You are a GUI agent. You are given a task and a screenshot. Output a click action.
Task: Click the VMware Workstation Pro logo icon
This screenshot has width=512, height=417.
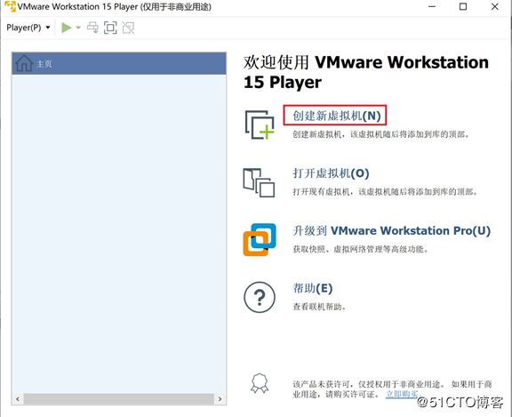pyautogui.click(x=260, y=240)
